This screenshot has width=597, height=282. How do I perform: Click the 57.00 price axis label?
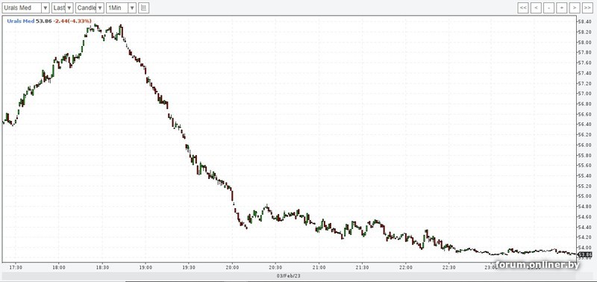[585, 93]
